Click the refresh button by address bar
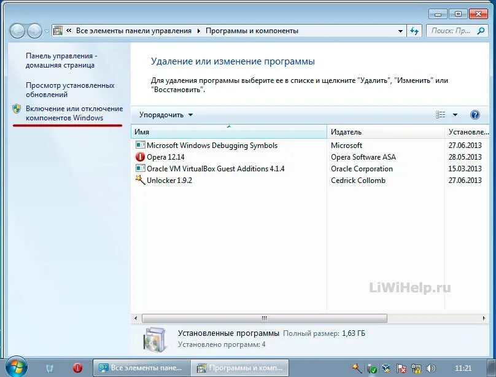This screenshot has height=377, width=496. coord(414,31)
